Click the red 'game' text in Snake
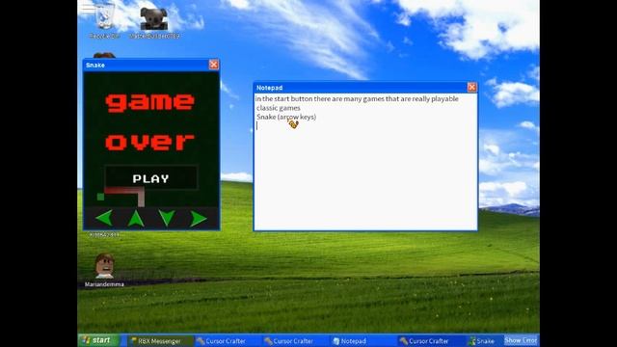This screenshot has width=617, height=347. coord(150,102)
